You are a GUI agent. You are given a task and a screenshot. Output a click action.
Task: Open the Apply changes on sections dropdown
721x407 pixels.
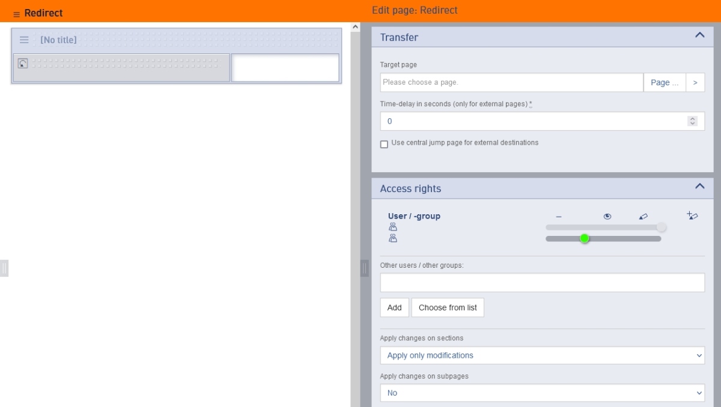(542, 355)
